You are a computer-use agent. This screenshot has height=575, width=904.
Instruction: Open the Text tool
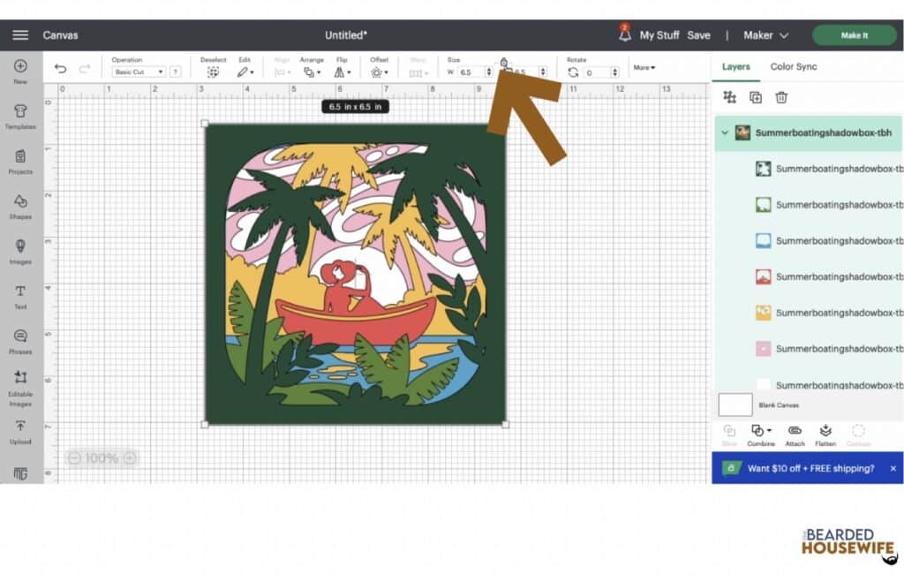click(20, 297)
